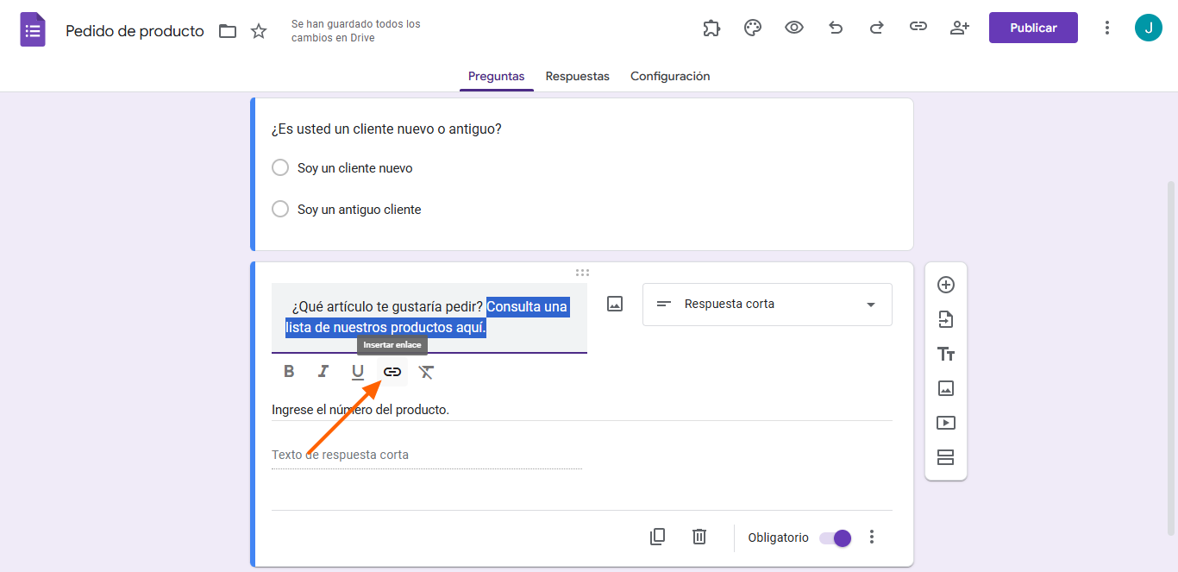This screenshot has width=1178, height=572.
Task: Apply bold formatting to selected text
Action: click(x=289, y=372)
